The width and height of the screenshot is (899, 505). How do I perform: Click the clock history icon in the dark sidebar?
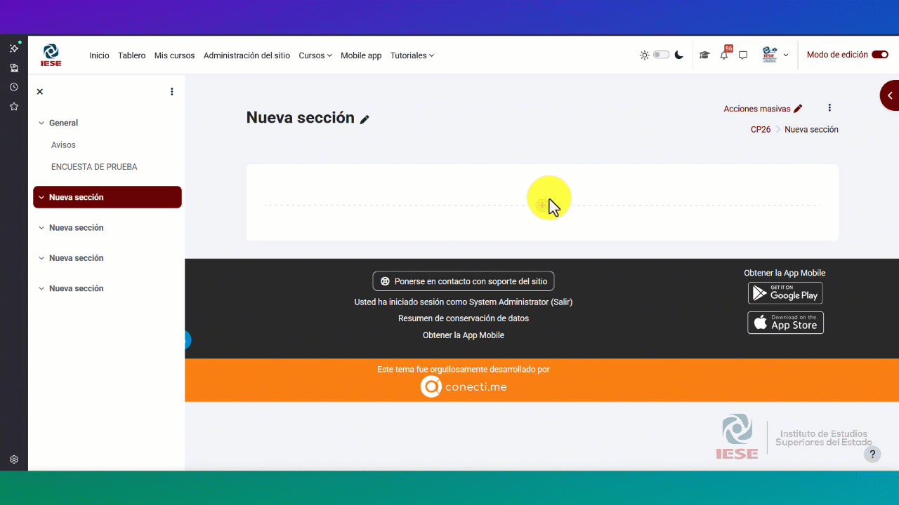point(13,86)
